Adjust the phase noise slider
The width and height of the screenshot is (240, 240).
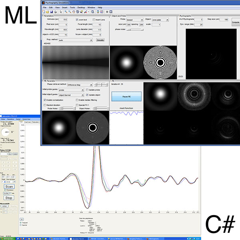click(x=135, y=30)
